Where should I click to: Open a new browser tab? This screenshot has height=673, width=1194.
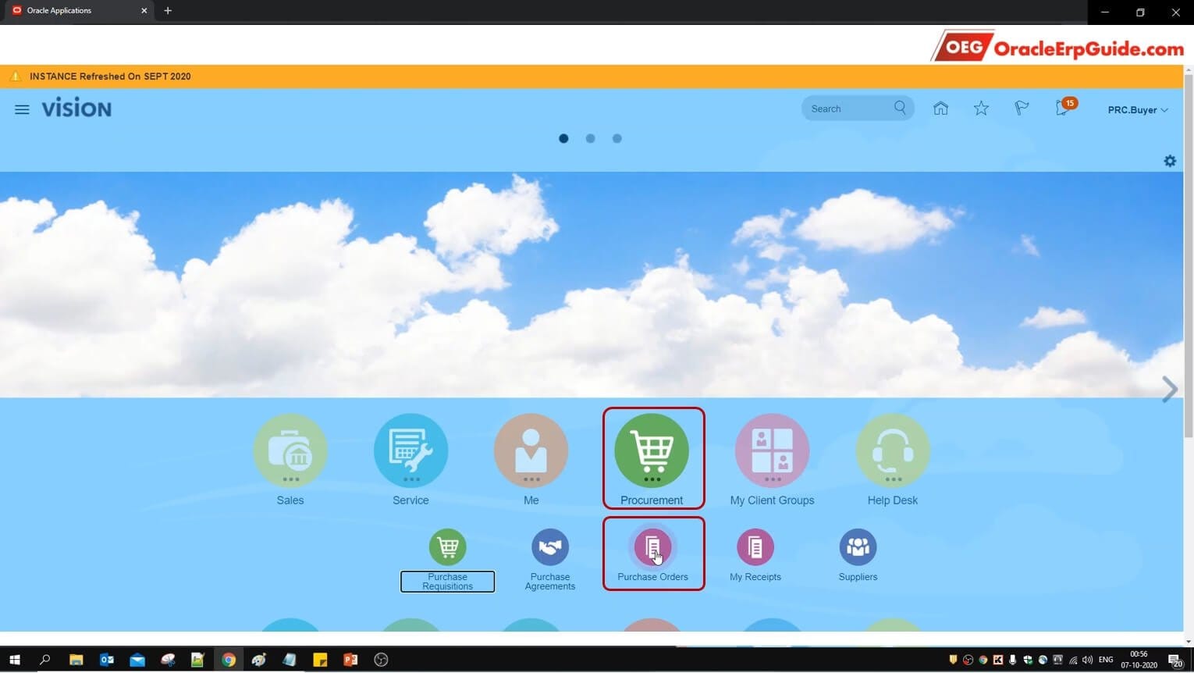168,11
